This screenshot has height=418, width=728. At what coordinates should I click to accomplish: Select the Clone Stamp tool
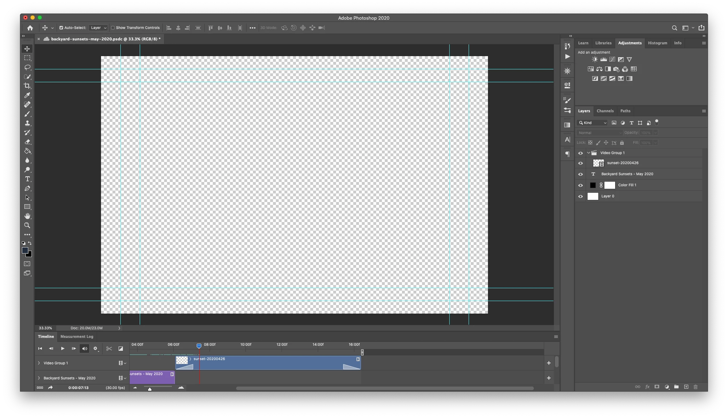pos(27,123)
